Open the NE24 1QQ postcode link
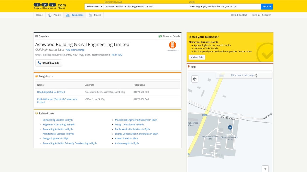The height and width of the screenshot is (172, 307). [x=117, y=55]
